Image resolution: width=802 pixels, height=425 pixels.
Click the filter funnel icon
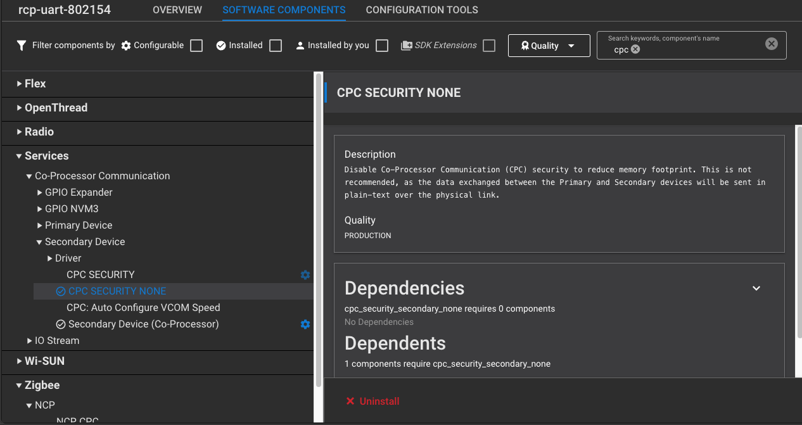pyautogui.click(x=22, y=46)
